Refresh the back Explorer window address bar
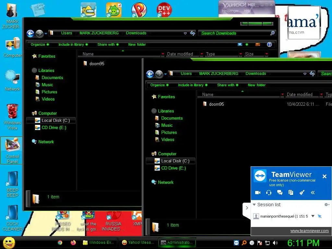 pyautogui.click(x=193, y=33)
